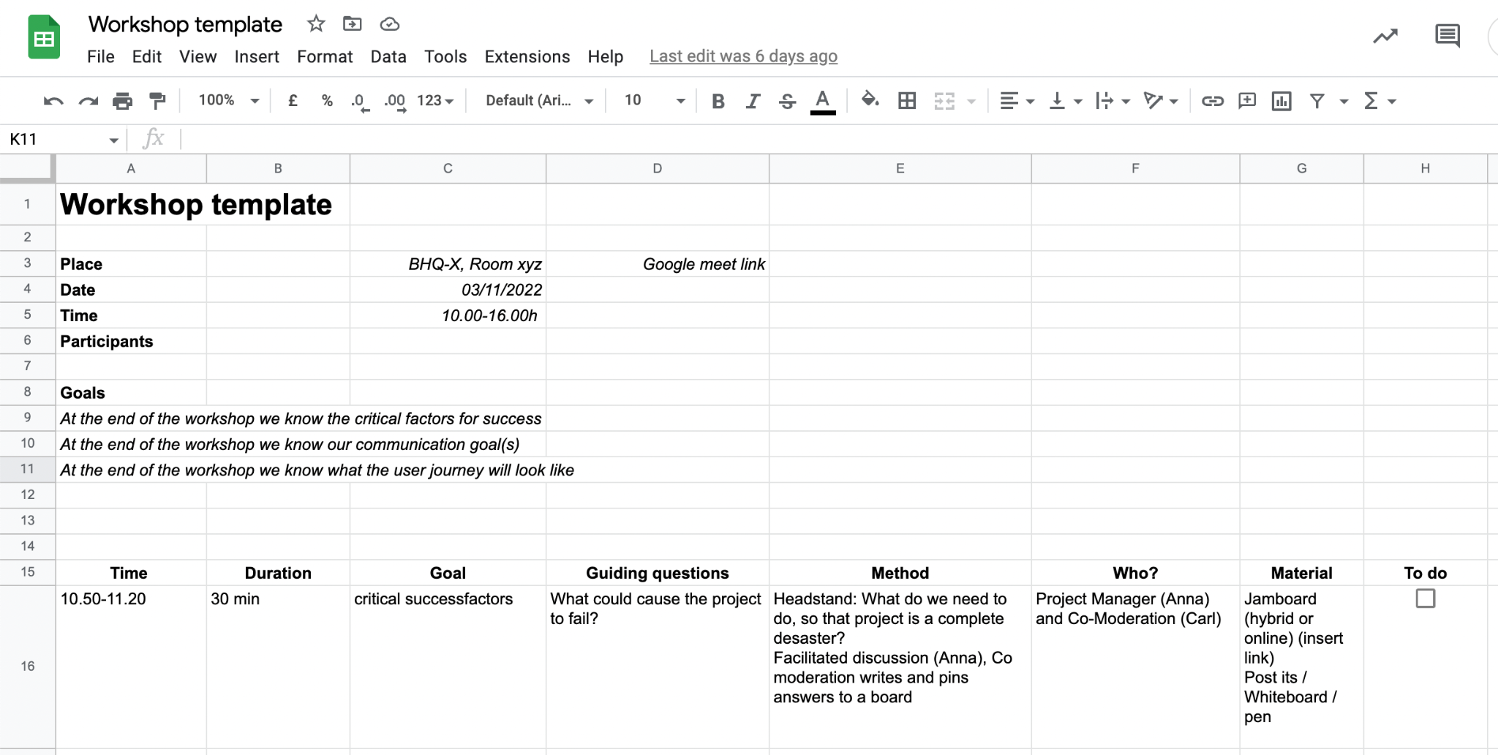Select column E header

pyautogui.click(x=900, y=168)
